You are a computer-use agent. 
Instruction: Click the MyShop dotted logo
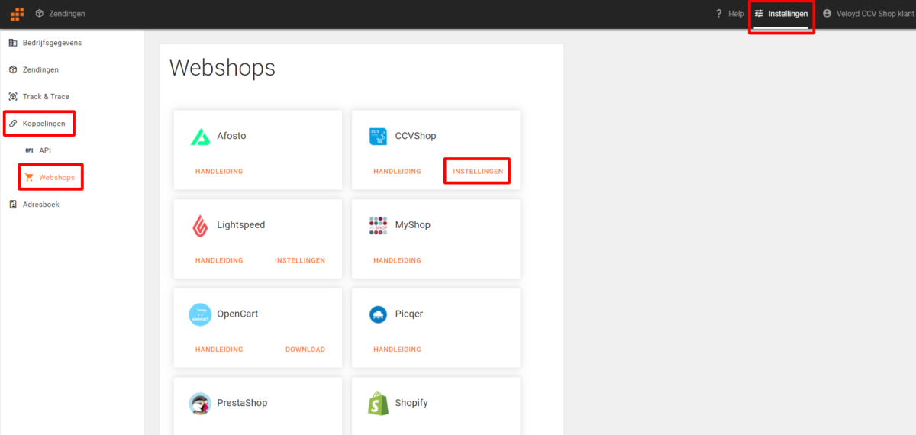click(378, 225)
